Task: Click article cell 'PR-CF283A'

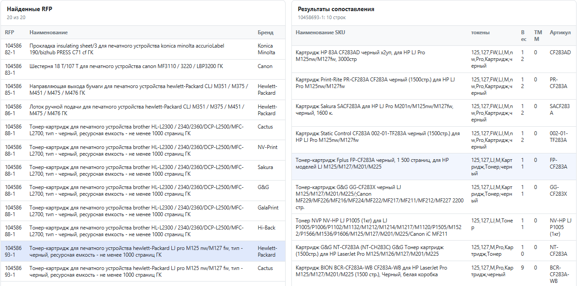Action: tap(560, 83)
